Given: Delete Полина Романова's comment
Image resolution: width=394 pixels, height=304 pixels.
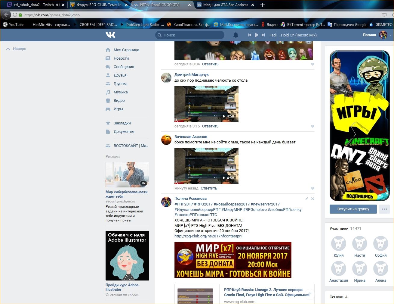Looking at the screenshot, I should coord(312,199).
